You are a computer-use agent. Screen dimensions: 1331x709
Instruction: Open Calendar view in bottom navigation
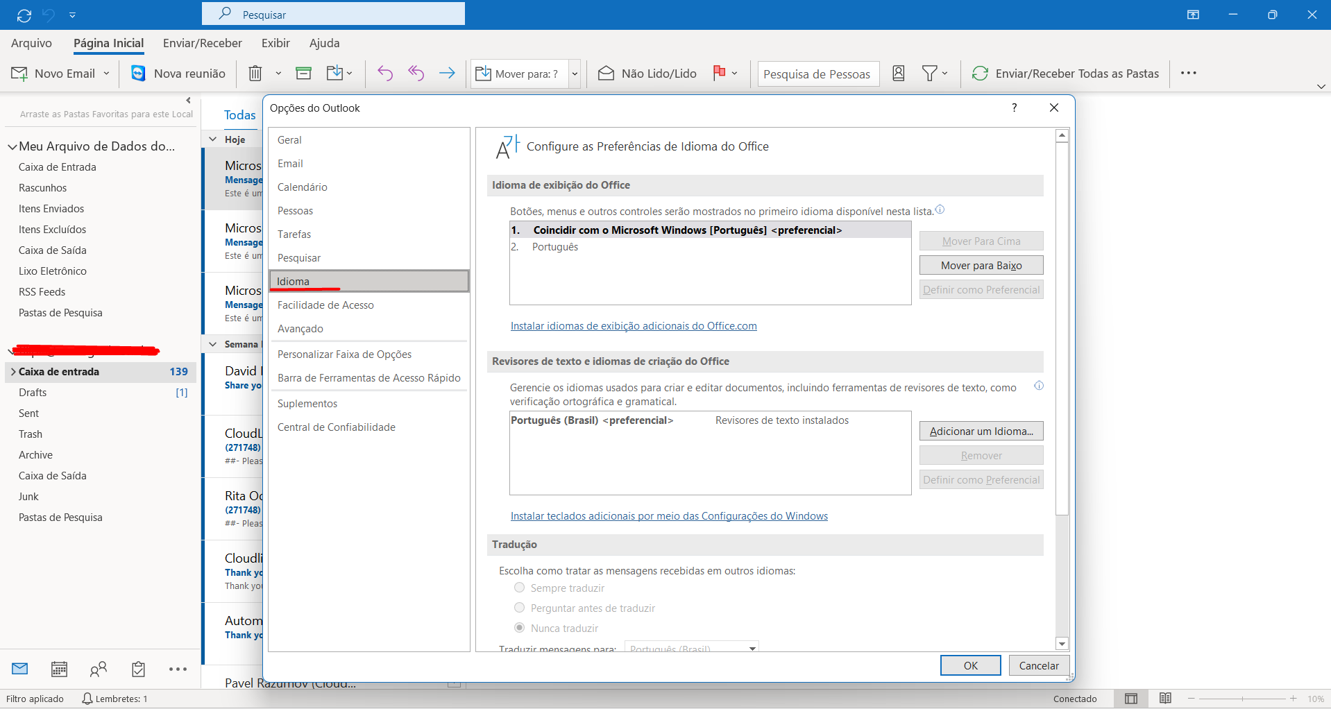(60, 669)
